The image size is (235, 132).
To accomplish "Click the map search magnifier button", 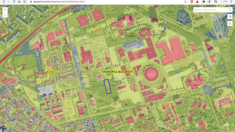I will (x=230, y=10).
